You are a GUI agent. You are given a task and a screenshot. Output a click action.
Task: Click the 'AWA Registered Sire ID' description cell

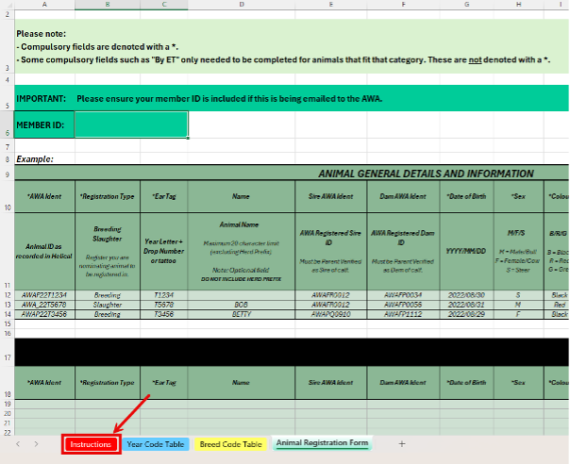pos(331,251)
